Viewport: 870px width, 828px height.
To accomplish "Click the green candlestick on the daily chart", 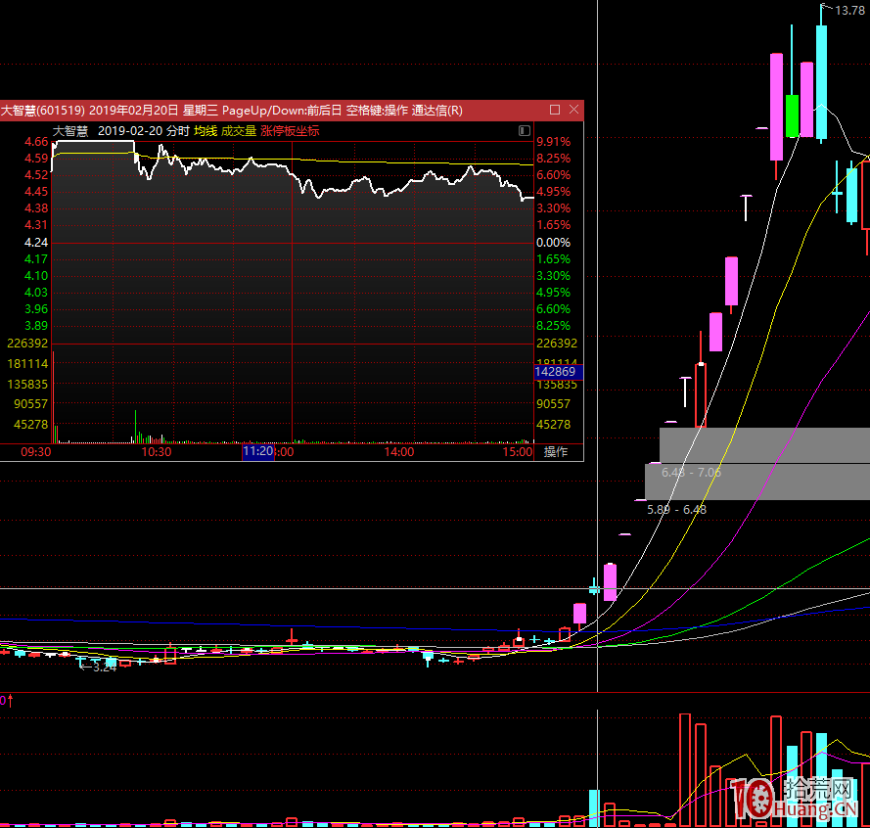I will (792, 115).
